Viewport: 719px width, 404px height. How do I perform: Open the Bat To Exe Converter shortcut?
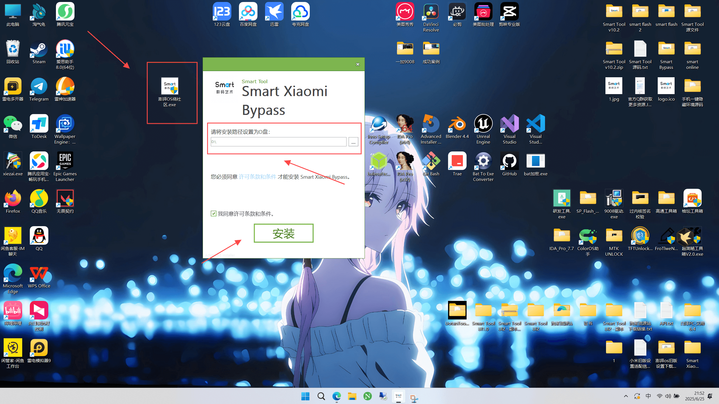point(483,167)
